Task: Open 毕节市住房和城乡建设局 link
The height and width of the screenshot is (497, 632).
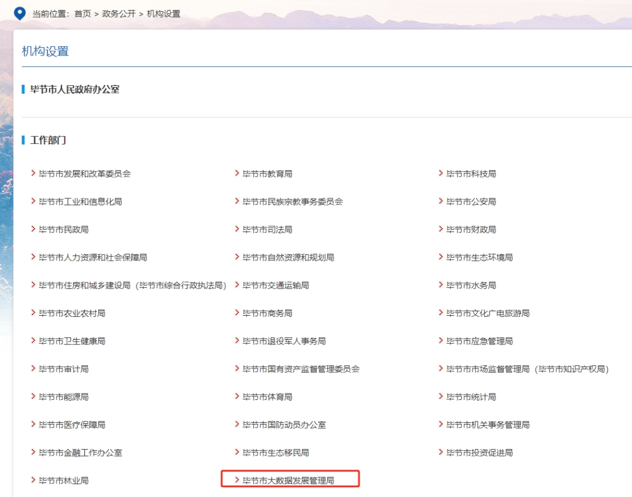Action: coord(132,285)
